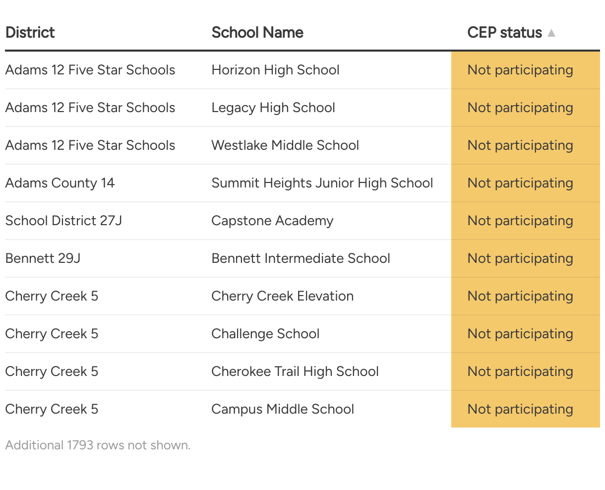Select the Legacy High School cell

(x=273, y=108)
